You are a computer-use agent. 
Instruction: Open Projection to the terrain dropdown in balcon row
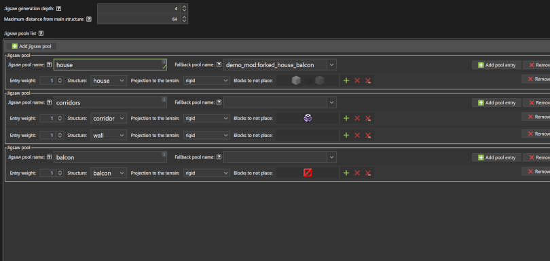206,173
